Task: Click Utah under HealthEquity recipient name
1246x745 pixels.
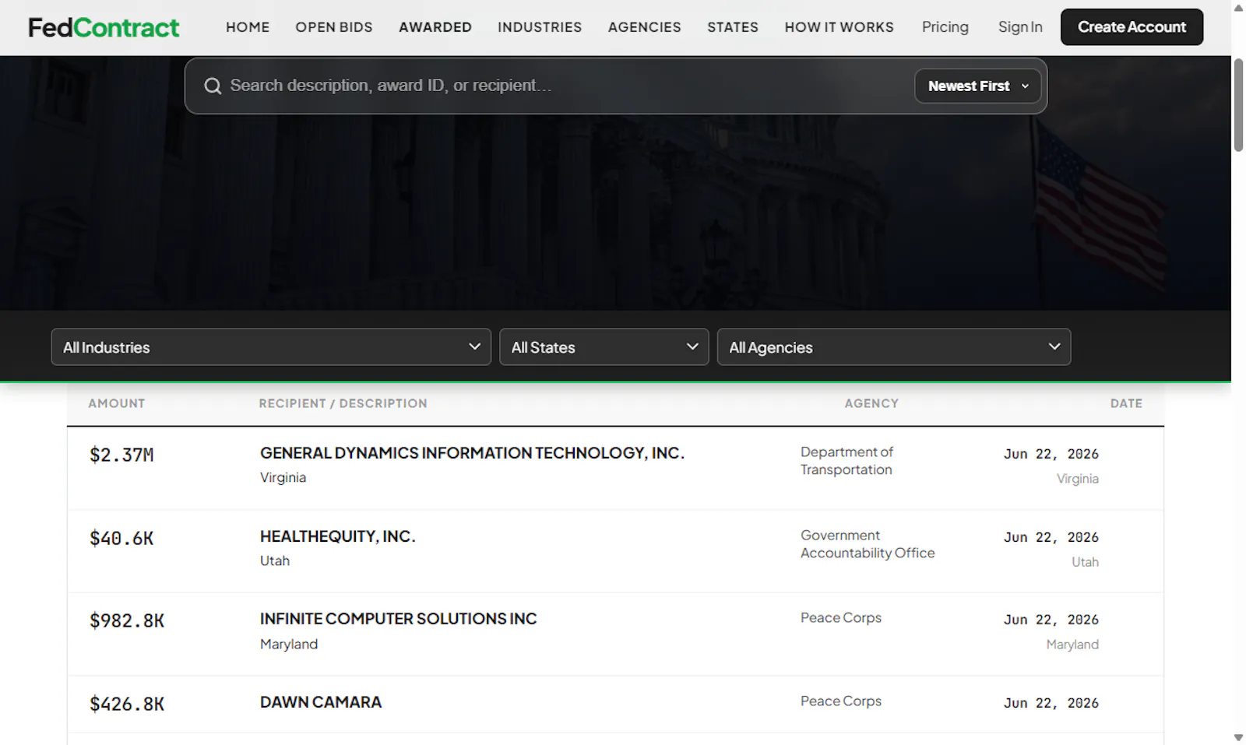Action: pyautogui.click(x=275, y=561)
